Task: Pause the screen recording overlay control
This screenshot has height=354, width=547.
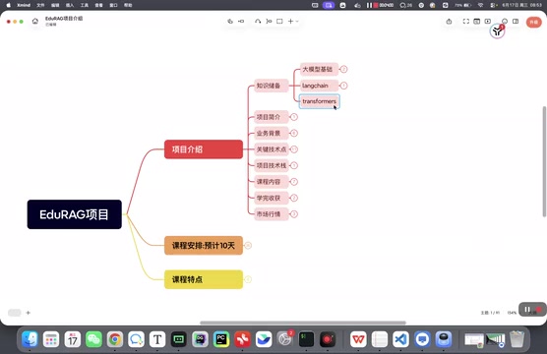Action: [527, 310]
